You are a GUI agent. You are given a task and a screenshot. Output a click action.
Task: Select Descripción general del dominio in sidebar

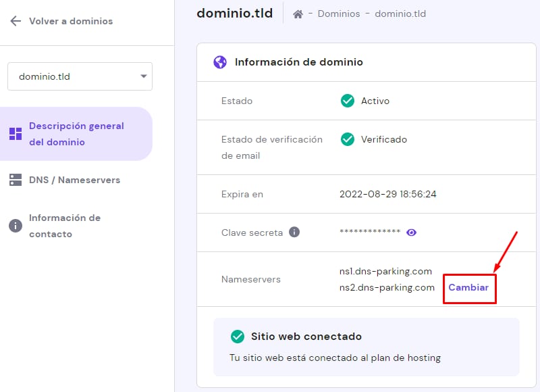[76, 134]
